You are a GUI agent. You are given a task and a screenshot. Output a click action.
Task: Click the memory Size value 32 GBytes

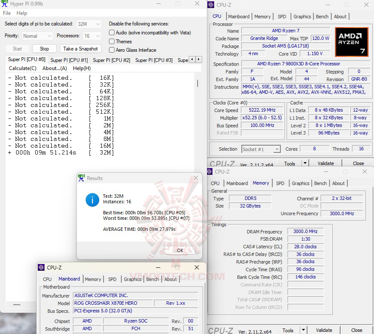[250, 206]
